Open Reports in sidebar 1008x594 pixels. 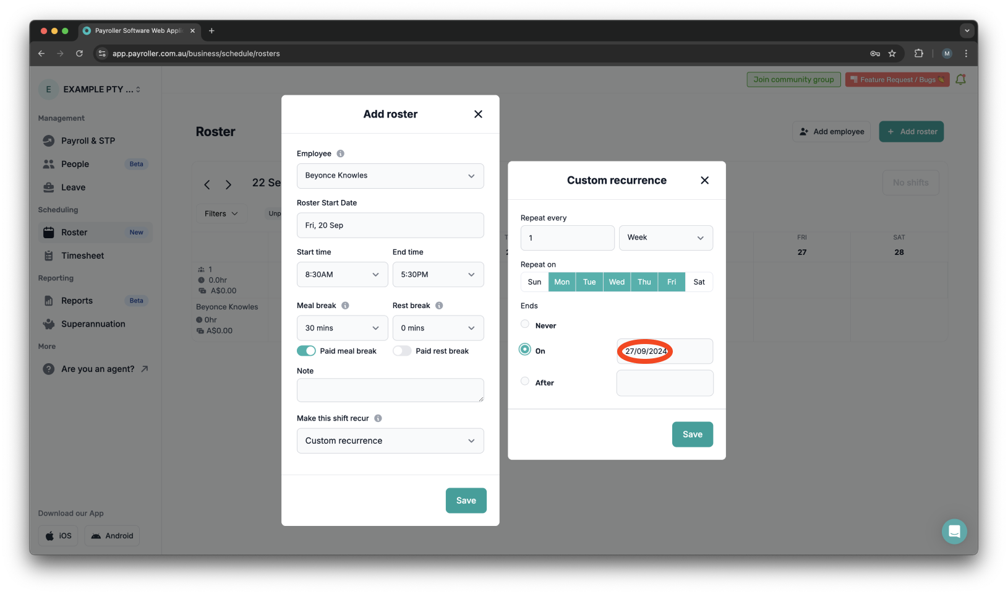95,301
